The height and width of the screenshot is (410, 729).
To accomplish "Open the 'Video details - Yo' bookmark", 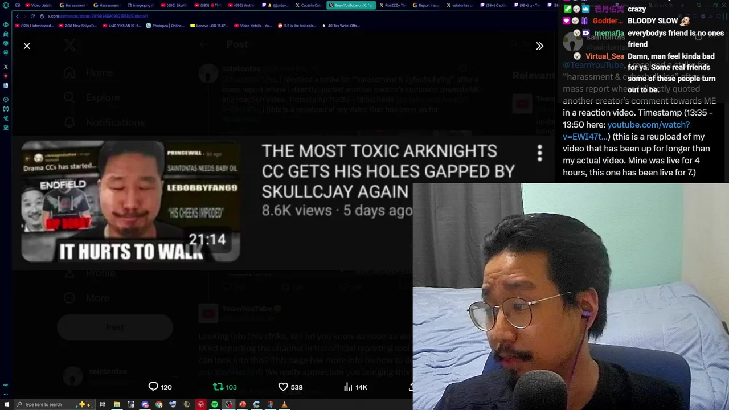I will tap(253, 26).
